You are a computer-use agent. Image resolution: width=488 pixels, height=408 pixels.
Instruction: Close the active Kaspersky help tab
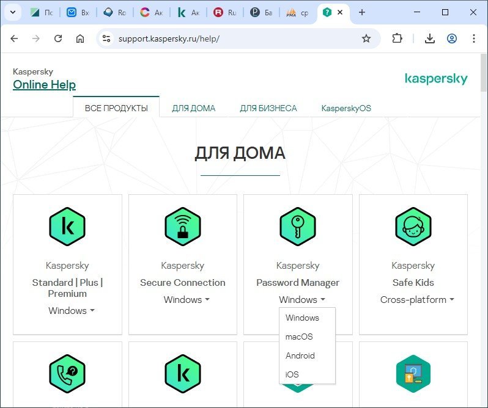tap(340, 12)
